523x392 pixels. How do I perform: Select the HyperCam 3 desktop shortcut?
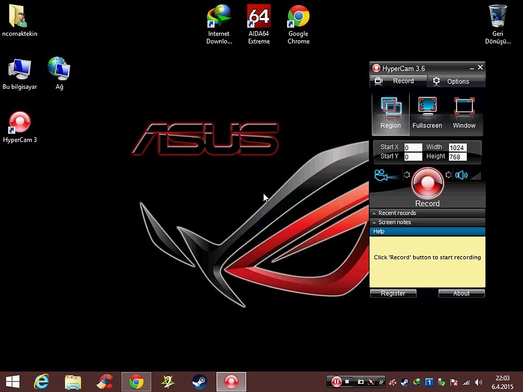(20, 127)
